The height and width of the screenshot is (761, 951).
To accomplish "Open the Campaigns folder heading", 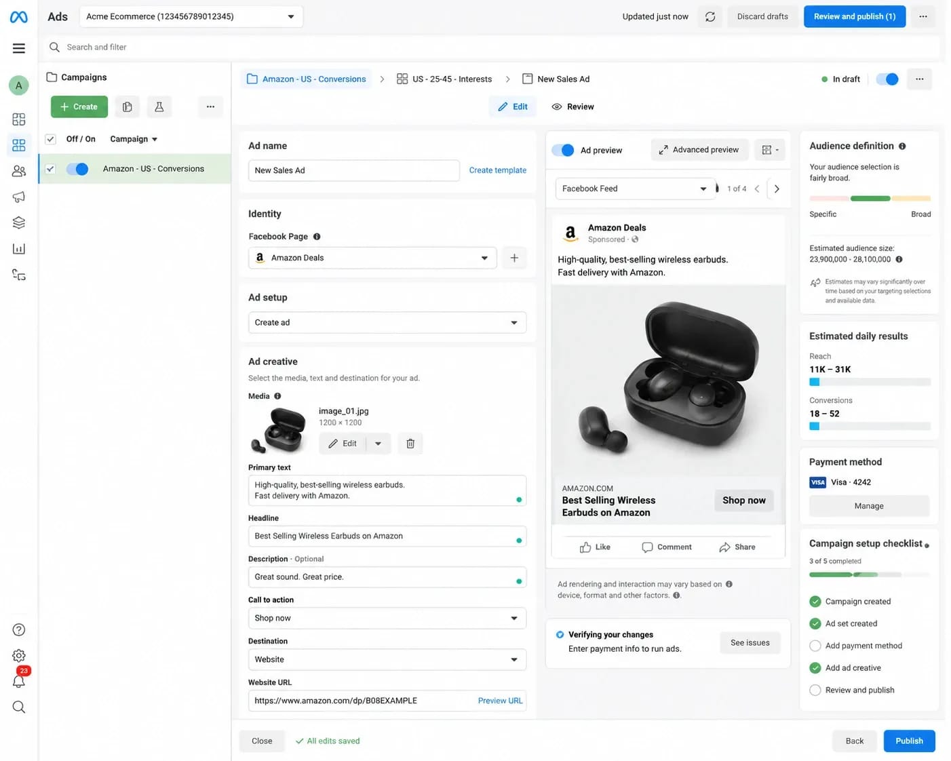I will (77, 77).
